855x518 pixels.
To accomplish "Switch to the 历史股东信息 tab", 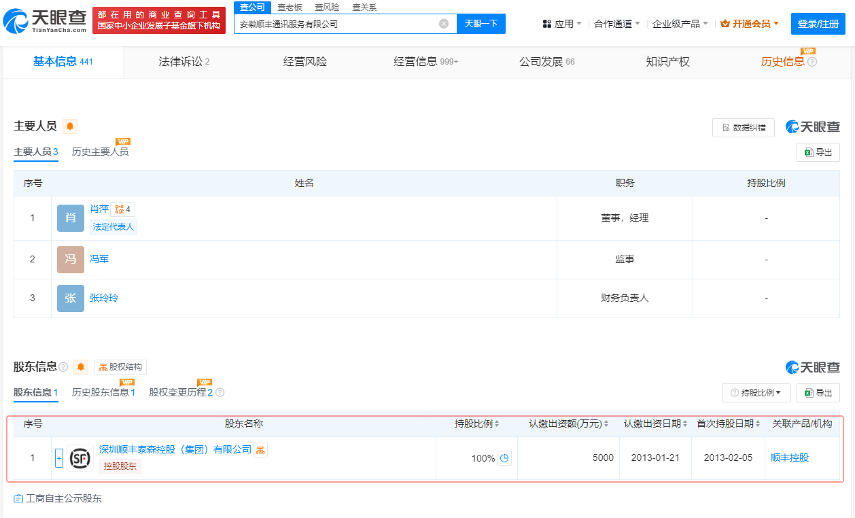I will [103, 392].
